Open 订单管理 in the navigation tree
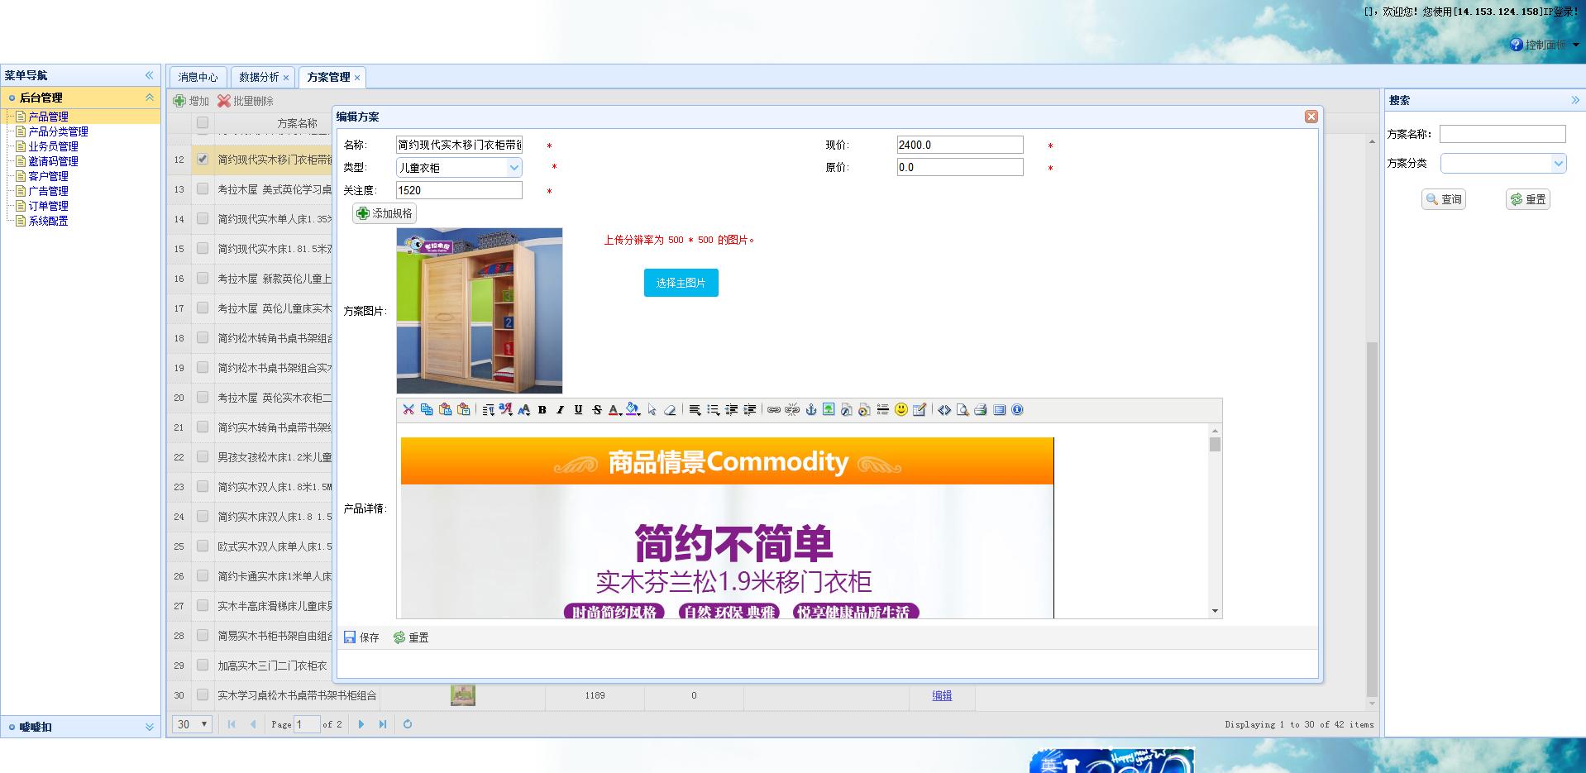1586x773 pixels. [x=48, y=206]
